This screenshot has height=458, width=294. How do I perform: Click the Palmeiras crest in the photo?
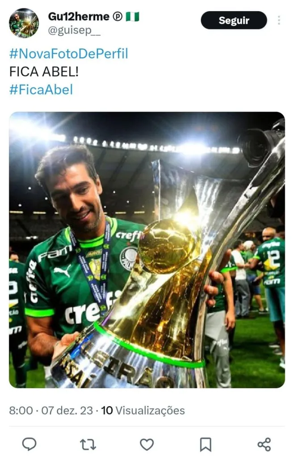[129, 258]
